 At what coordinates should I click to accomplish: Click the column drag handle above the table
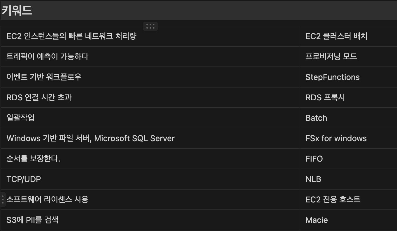click(150, 26)
